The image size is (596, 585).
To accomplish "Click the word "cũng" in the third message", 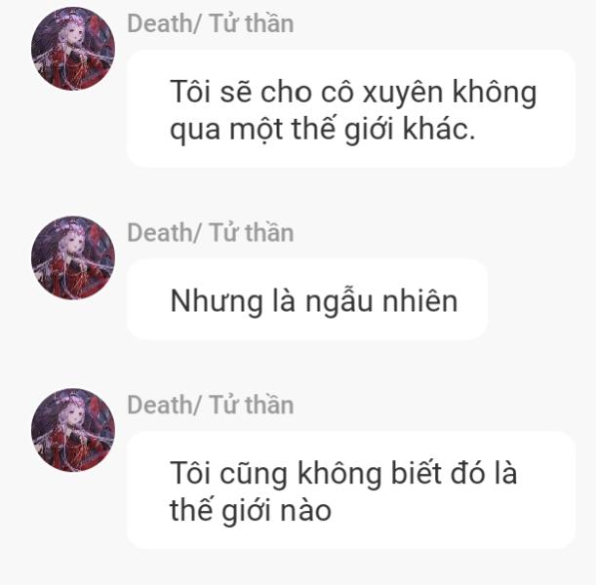I will coord(254,474).
